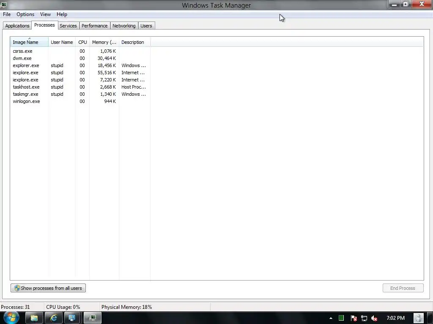Image resolution: width=433 pixels, height=324 pixels.
Task: Sort by User Name column header
Action: [x=62, y=42]
